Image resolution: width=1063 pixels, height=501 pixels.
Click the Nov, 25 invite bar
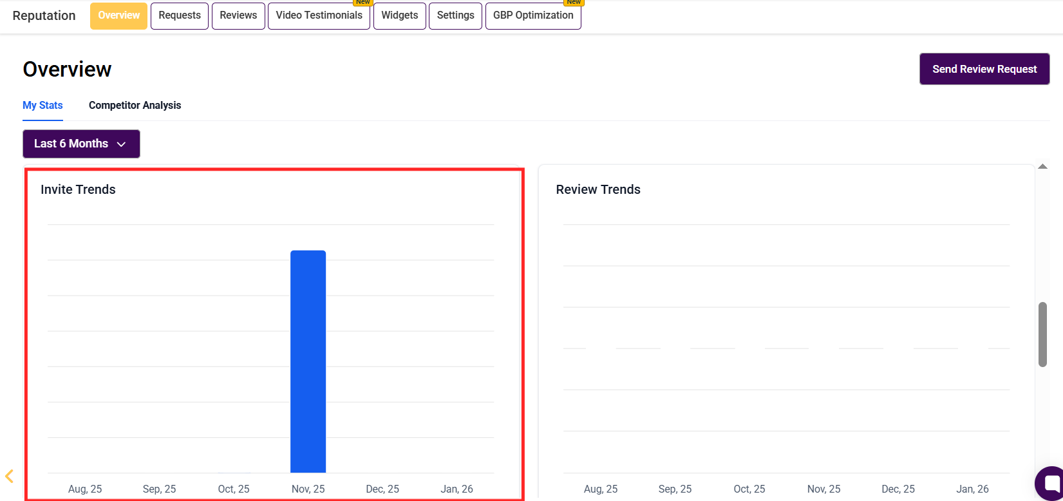click(308, 362)
